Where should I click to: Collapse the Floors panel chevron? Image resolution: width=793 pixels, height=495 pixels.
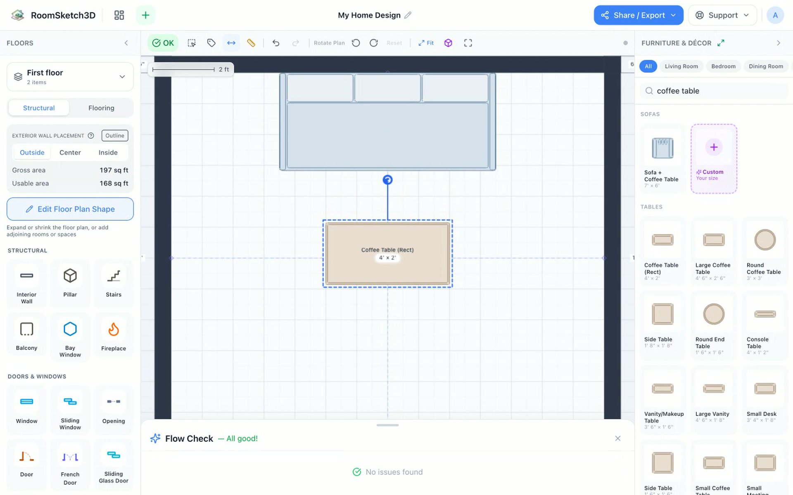click(x=126, y=43)
